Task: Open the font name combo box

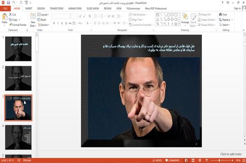Action: (61, 16)
